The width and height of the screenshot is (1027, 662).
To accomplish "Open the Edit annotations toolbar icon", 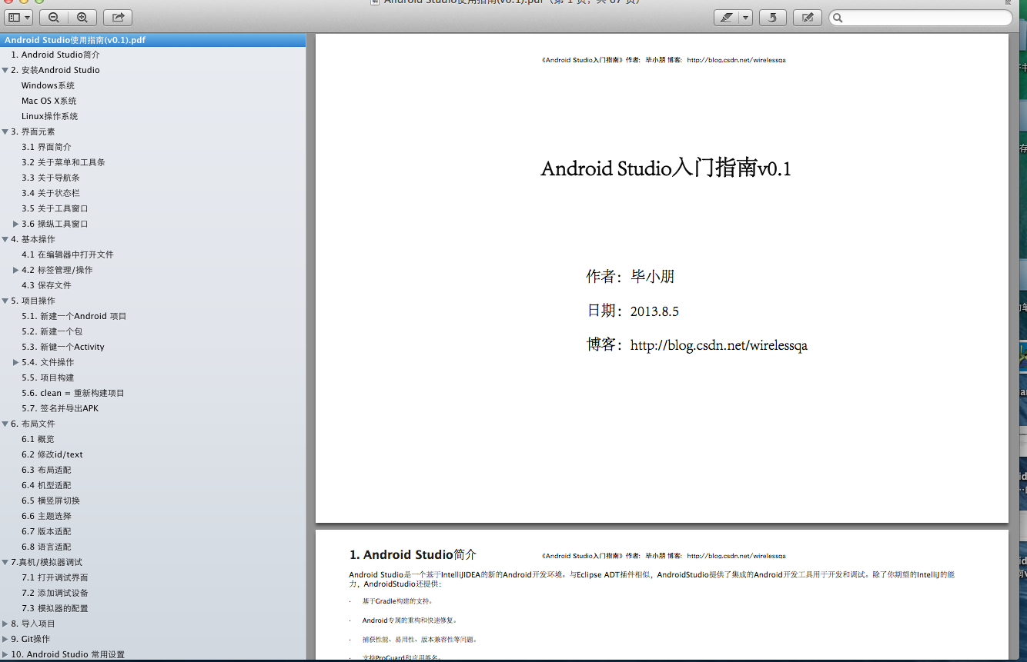I will 807,17.
